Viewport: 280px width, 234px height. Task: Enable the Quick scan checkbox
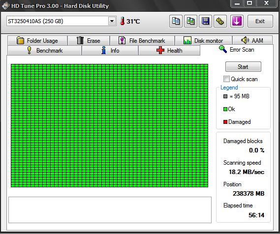point(226,79)
